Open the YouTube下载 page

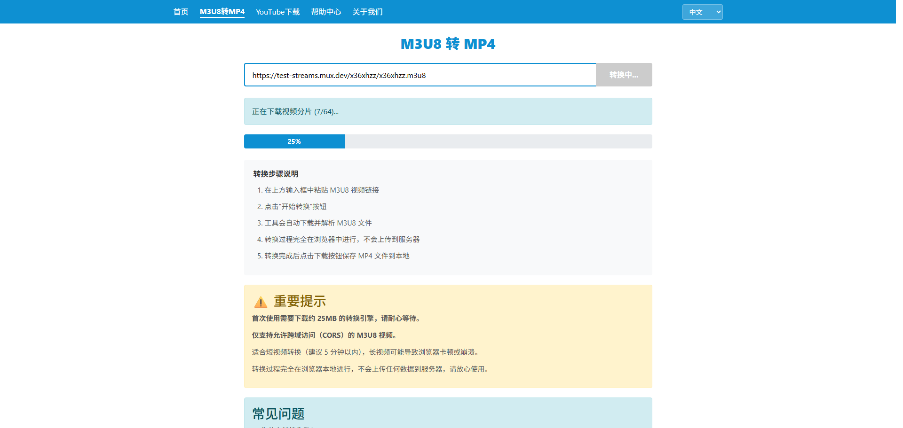pyautogui.click(x=277, y=12)
